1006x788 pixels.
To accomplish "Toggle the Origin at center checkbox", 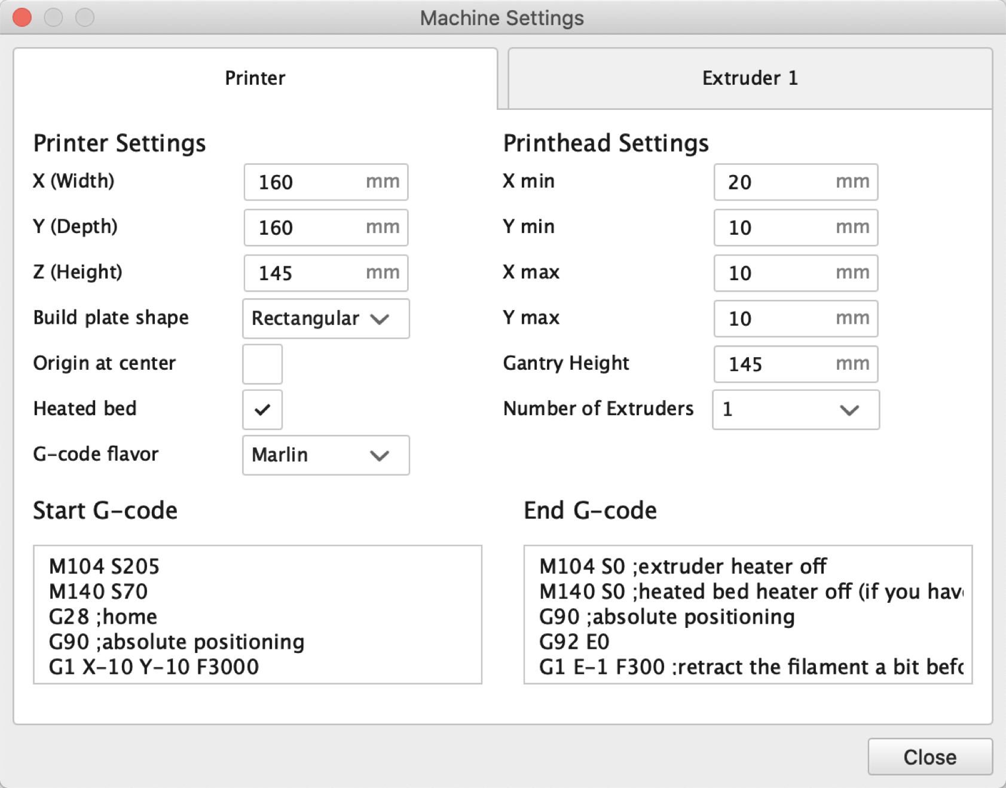I will pyautogui.click(x=262, y=364).
